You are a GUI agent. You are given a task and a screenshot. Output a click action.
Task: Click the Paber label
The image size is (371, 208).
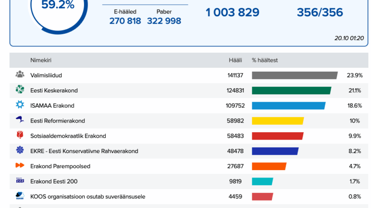[164, 12]
